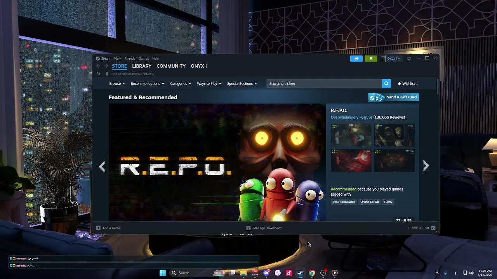Image resolution: width=497 pixels, height=279 pixels.
Task: Show the next featured game
Action: (426, 166)
